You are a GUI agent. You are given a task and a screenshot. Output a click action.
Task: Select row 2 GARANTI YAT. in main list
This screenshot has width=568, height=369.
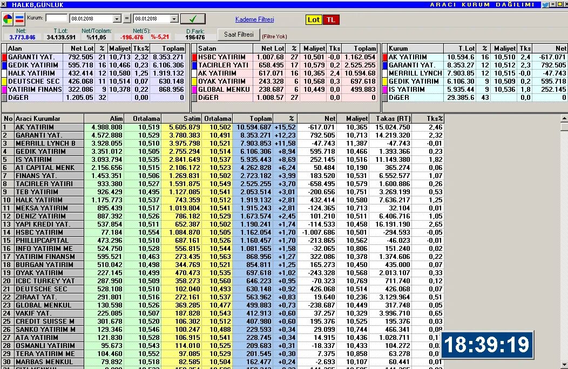click(x=223, y=135)
